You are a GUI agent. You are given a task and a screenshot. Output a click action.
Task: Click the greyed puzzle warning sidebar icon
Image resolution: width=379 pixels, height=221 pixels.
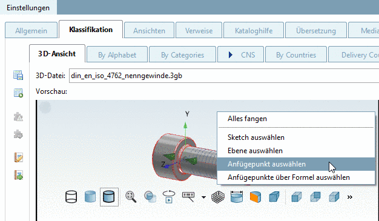point(18,117)
